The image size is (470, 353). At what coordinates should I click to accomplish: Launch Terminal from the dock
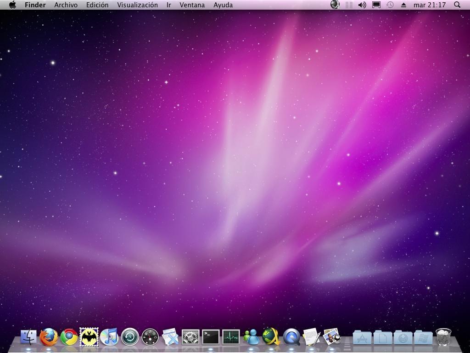[x=211, y=337]
